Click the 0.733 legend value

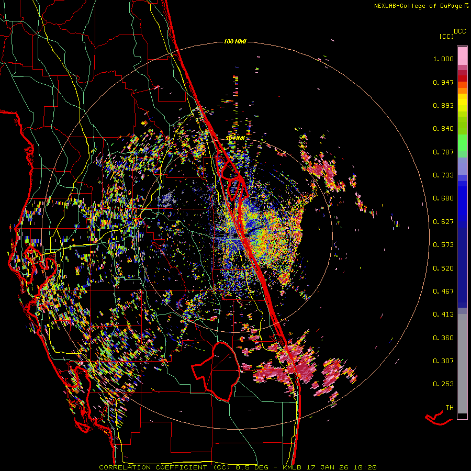tap(443, 175)
